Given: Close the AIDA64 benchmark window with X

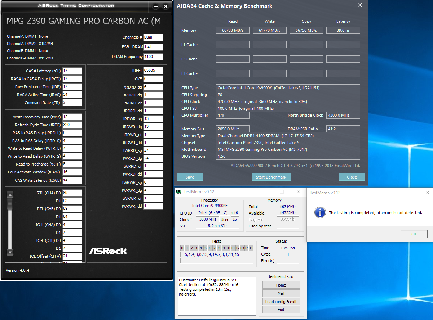Looking at the screenshot, I should coord(360,5).
